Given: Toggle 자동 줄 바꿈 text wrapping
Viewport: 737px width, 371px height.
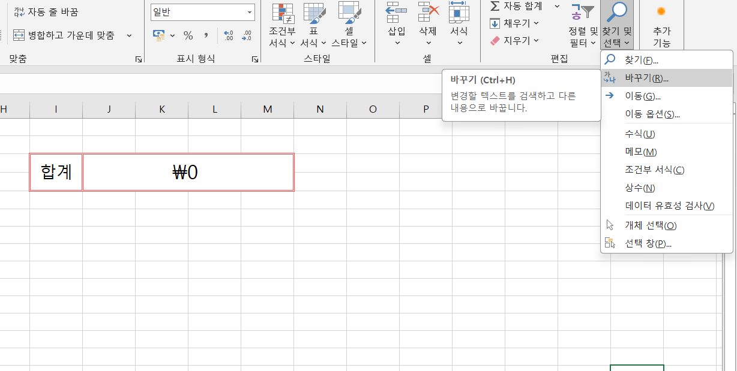Looking at the screenshot, I should (46, 12).
